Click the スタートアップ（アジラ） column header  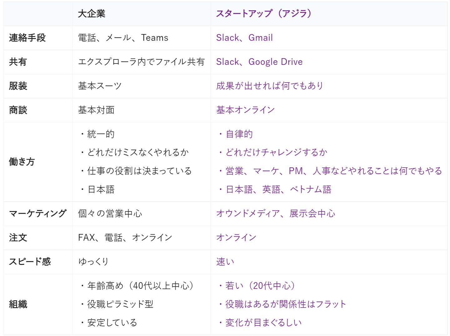click(263, 14)
